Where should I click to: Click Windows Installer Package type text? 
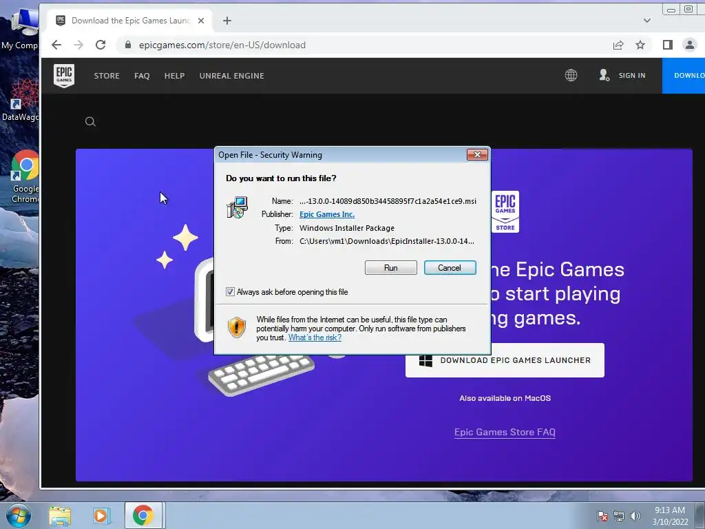click(347, 228)
